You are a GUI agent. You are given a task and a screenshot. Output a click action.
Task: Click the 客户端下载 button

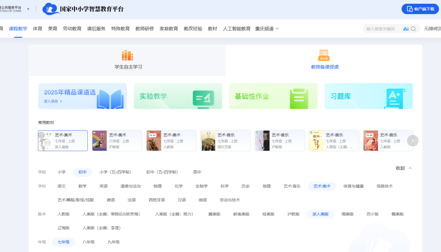pyautogui.click(x=420, y=8)
